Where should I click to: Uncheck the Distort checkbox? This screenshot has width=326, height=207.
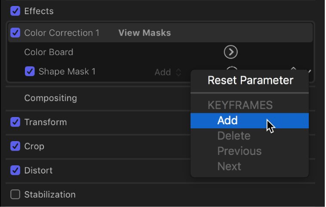tap(15, 170)
